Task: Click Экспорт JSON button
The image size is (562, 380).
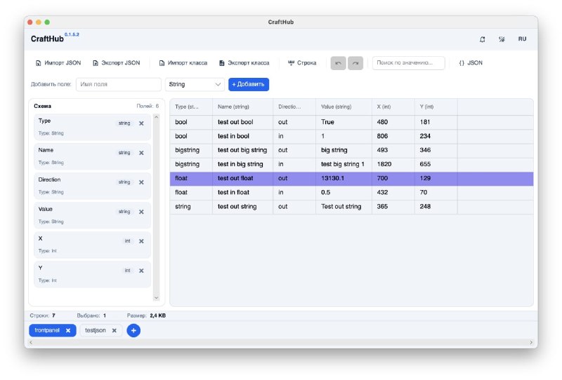Action: coord(117,63)
